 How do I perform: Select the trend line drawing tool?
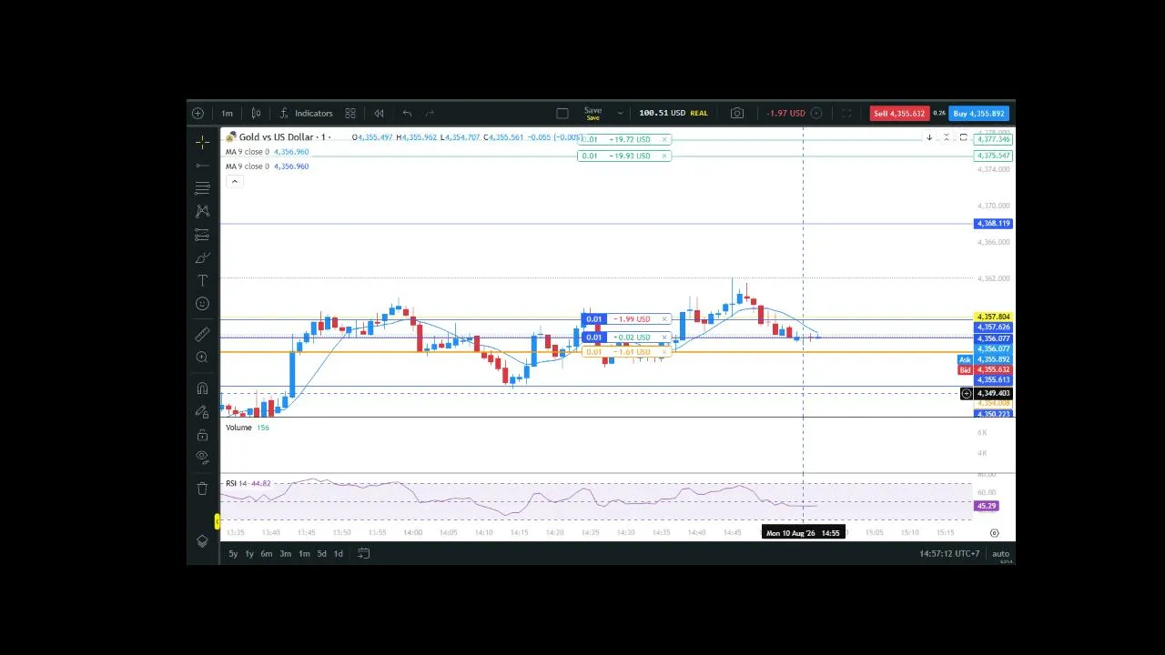pyautogui.click(x=202, y=166)
